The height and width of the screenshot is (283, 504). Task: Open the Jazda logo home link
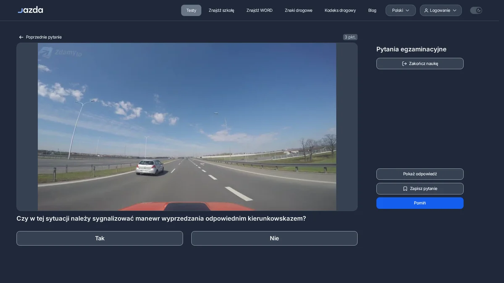click(30, 10)
